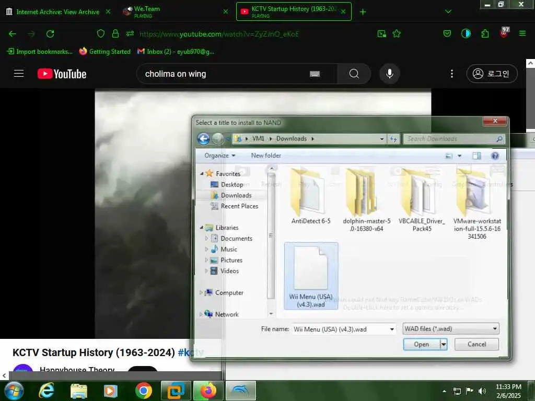Click the Open button in dialog
The image size is (535, 401).
tap(422, 345)
